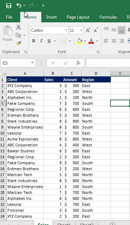Click the Paste clipboard icon

(x=8, y=30)
